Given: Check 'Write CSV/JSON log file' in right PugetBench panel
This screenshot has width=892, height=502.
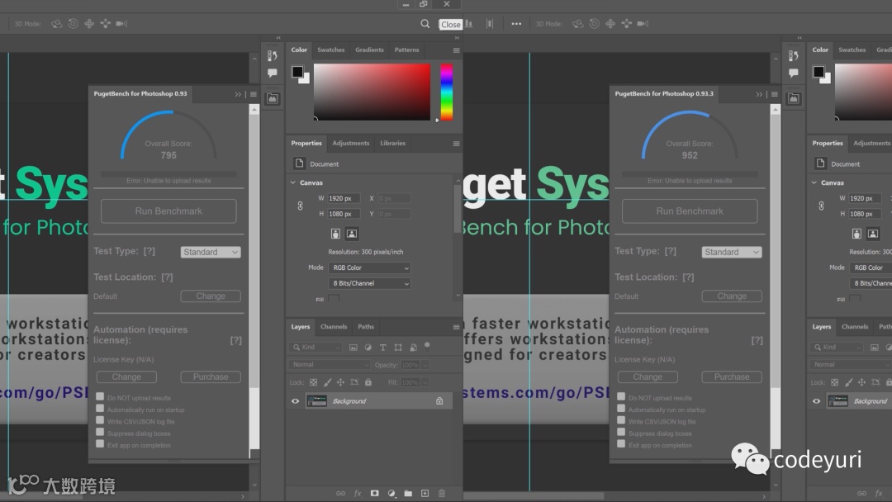Looking at the screenshot, I should pyautogui.click(x=621, y=420).
